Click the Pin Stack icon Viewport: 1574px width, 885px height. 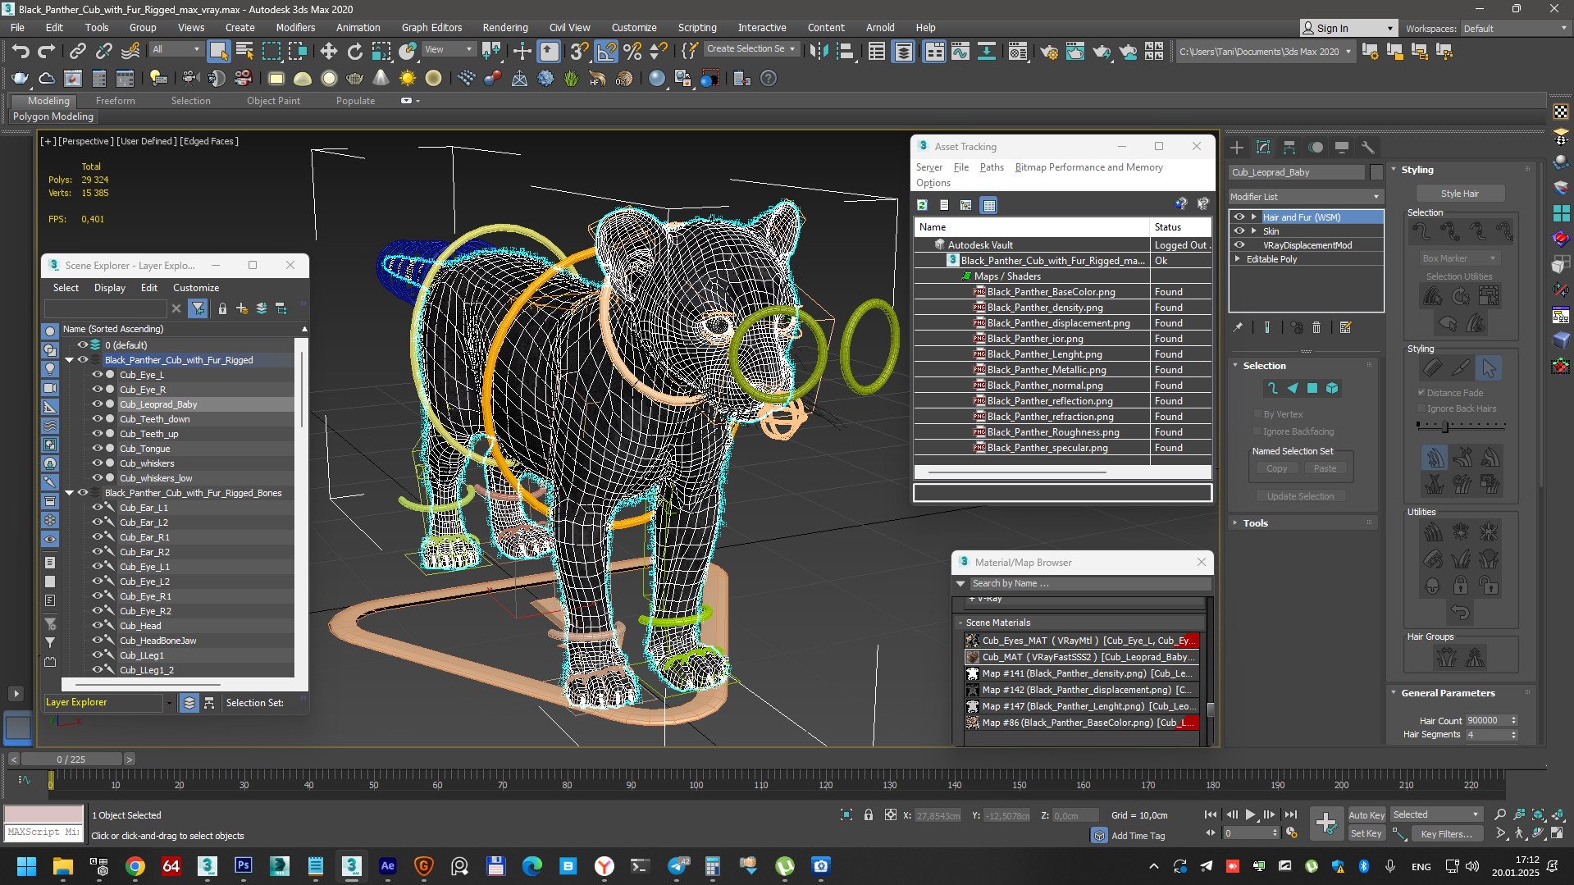pyautogui.click(x=1238, y=327)
